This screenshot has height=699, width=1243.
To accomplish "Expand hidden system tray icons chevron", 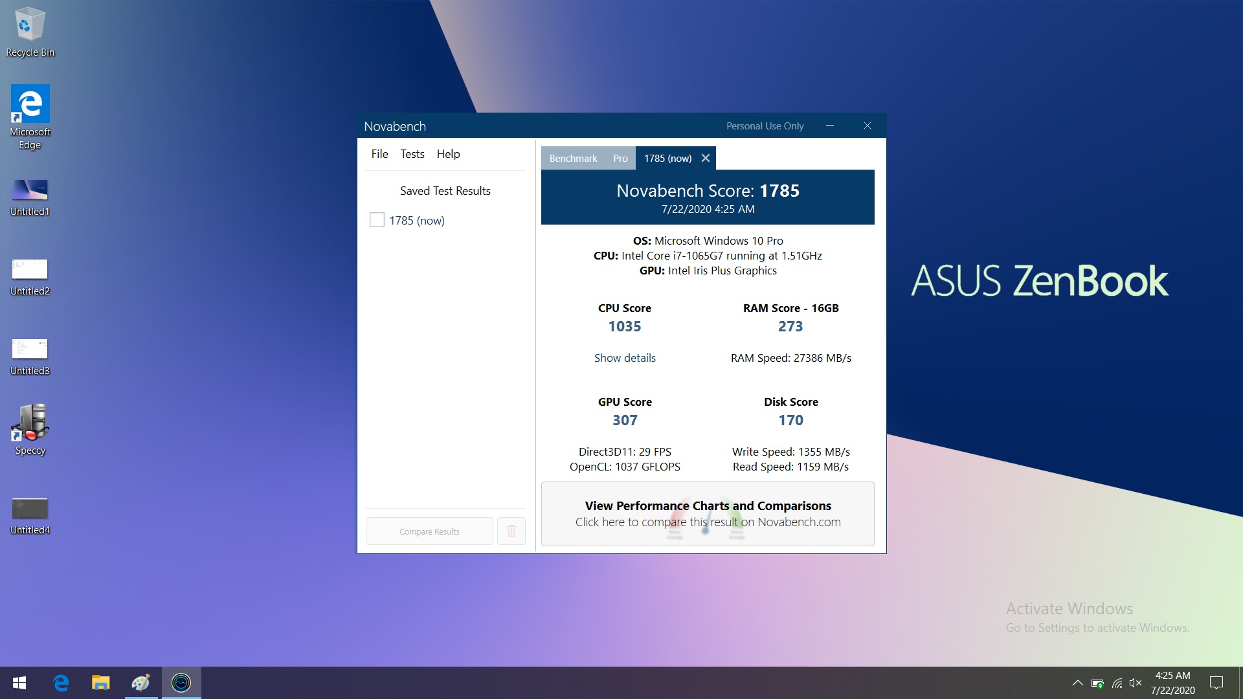I will [1077, 683].
